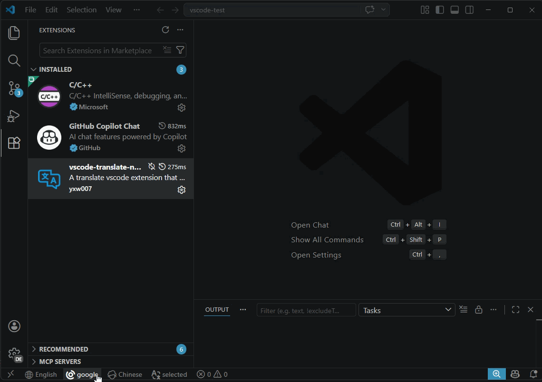Show additional panel views beside OUTPUT
The height and width of the screenshot is (382, 542).
(243, 309)
